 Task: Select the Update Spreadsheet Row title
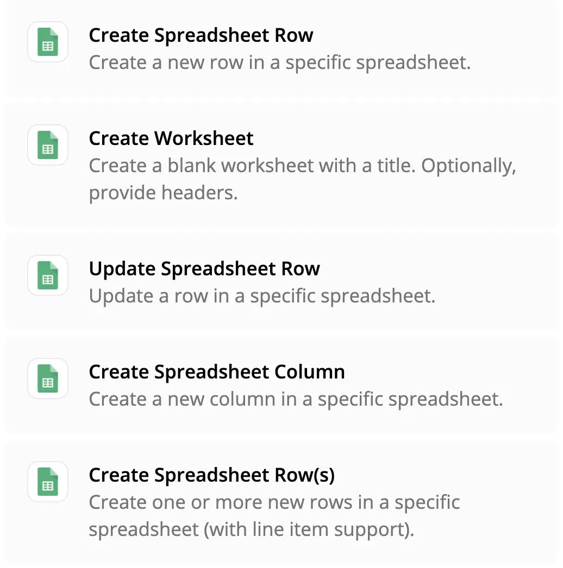tap(204, 269)
